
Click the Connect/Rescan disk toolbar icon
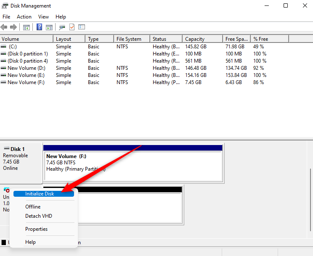pos(62,27)
